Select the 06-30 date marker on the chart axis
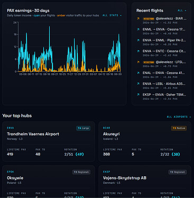The width and height of the screenshot is (194, 198). point(118,74)
